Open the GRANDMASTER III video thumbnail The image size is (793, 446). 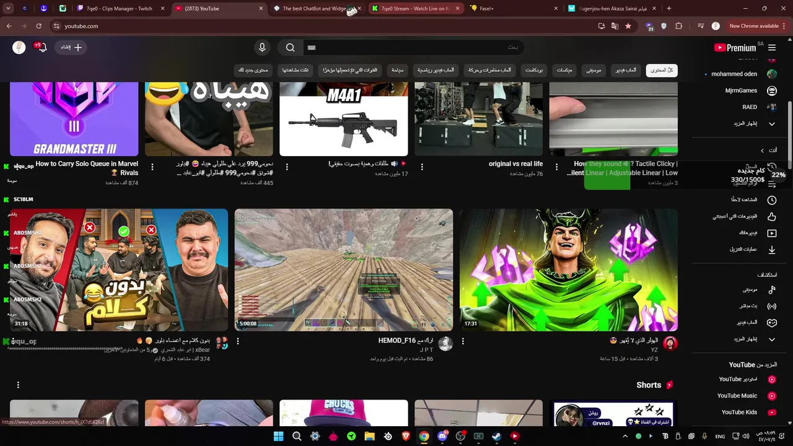[x=74, y=119]
